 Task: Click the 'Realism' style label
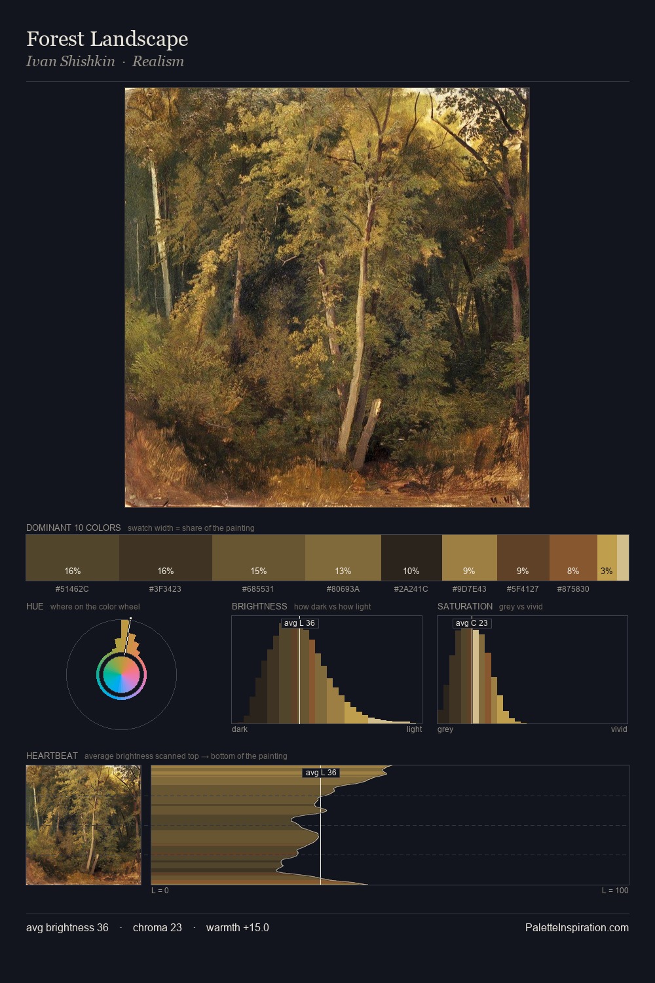(158, 61)
